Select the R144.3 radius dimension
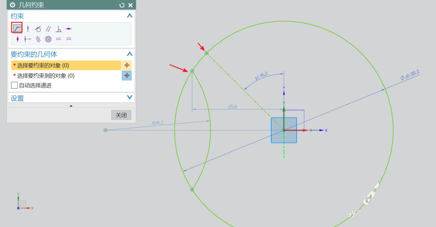 (x=158, y=123)
